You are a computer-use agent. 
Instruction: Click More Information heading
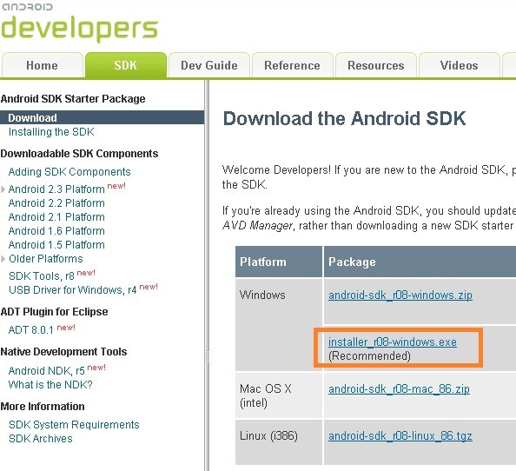(x=43, y=406)
